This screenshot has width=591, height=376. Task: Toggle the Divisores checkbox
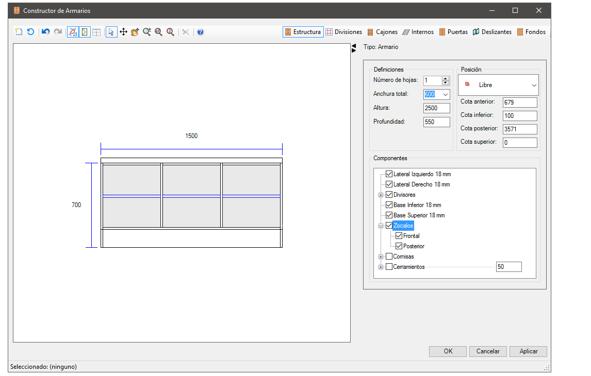point(389,195)
